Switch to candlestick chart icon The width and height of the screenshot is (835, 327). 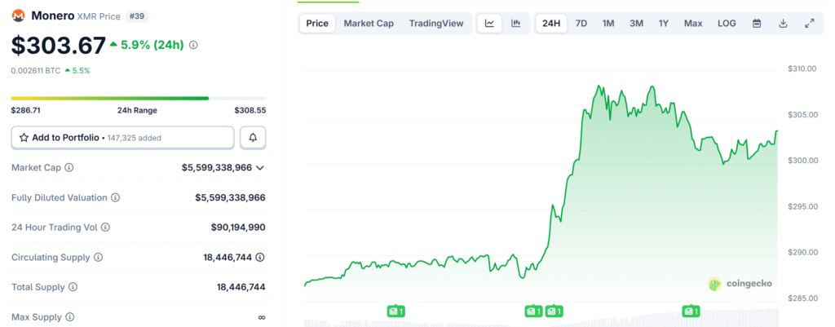coord(515,24)
